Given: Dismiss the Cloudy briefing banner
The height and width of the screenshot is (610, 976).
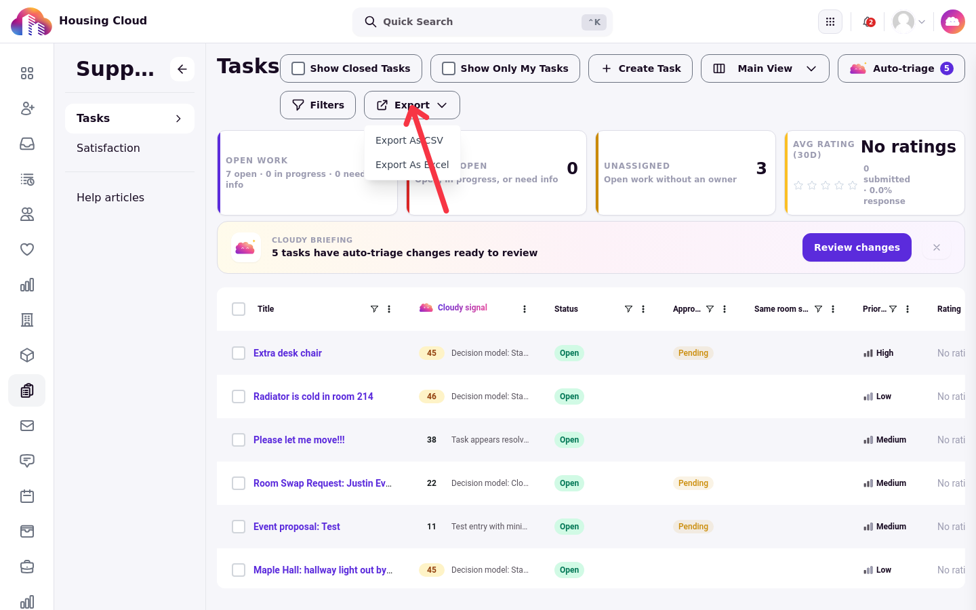Looking at the screenshot, I should coord(937,247).
